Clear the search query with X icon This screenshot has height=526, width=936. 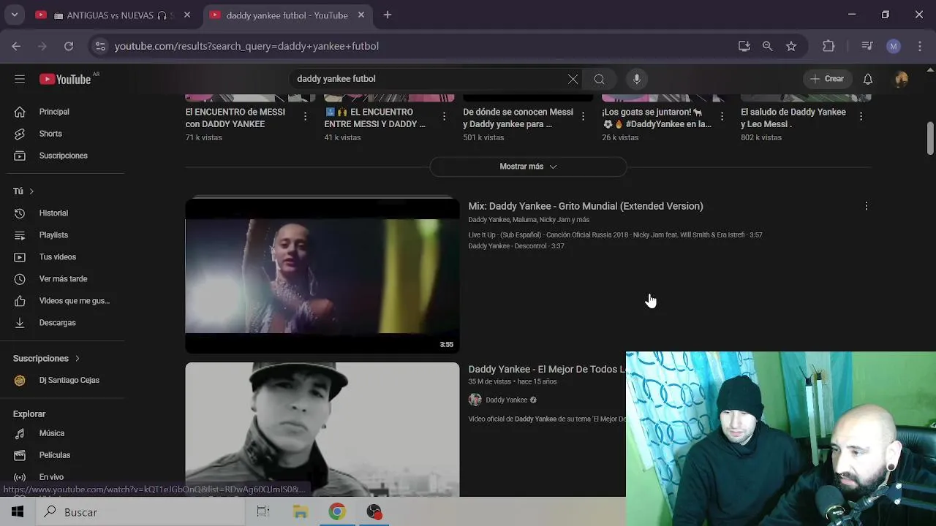pos(573,79)
